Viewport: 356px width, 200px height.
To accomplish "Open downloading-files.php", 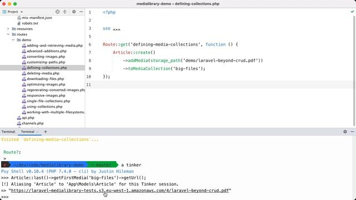I will tap(45, 79).
